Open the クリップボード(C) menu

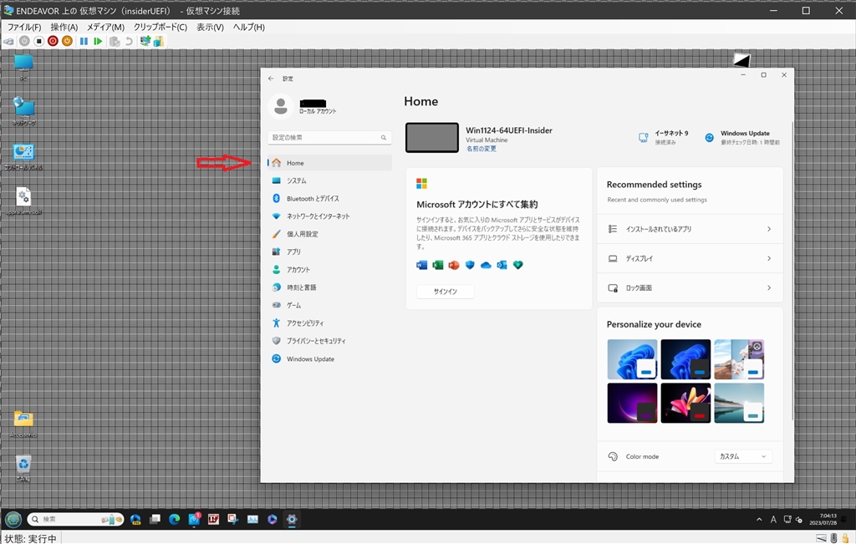(160, 27)
